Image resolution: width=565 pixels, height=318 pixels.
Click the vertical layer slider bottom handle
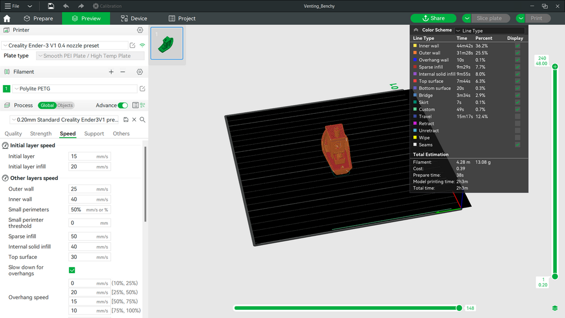pyautogui.click(x=555, y=277)
